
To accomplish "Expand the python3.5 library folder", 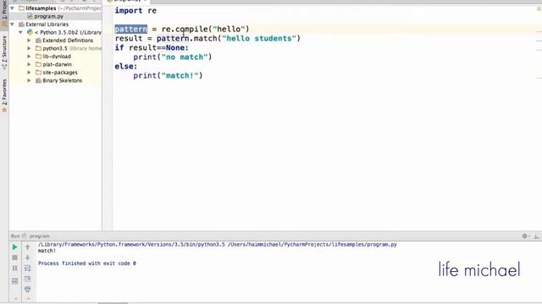I will click(29, 48).
